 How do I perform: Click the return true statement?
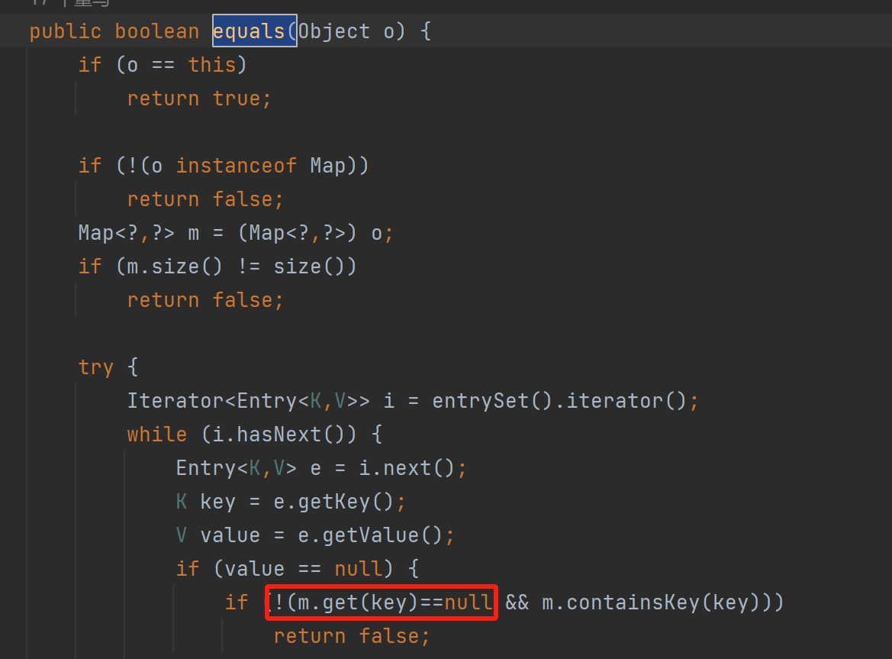tap(198, 99)
